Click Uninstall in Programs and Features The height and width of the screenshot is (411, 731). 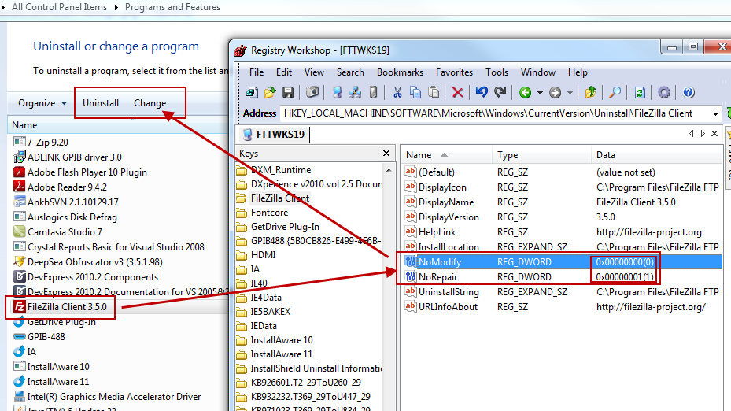[x=101, y=103]
